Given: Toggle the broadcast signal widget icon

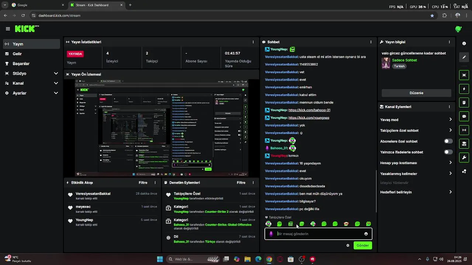Looking at the screenshot, I should (x=464, y=130).
